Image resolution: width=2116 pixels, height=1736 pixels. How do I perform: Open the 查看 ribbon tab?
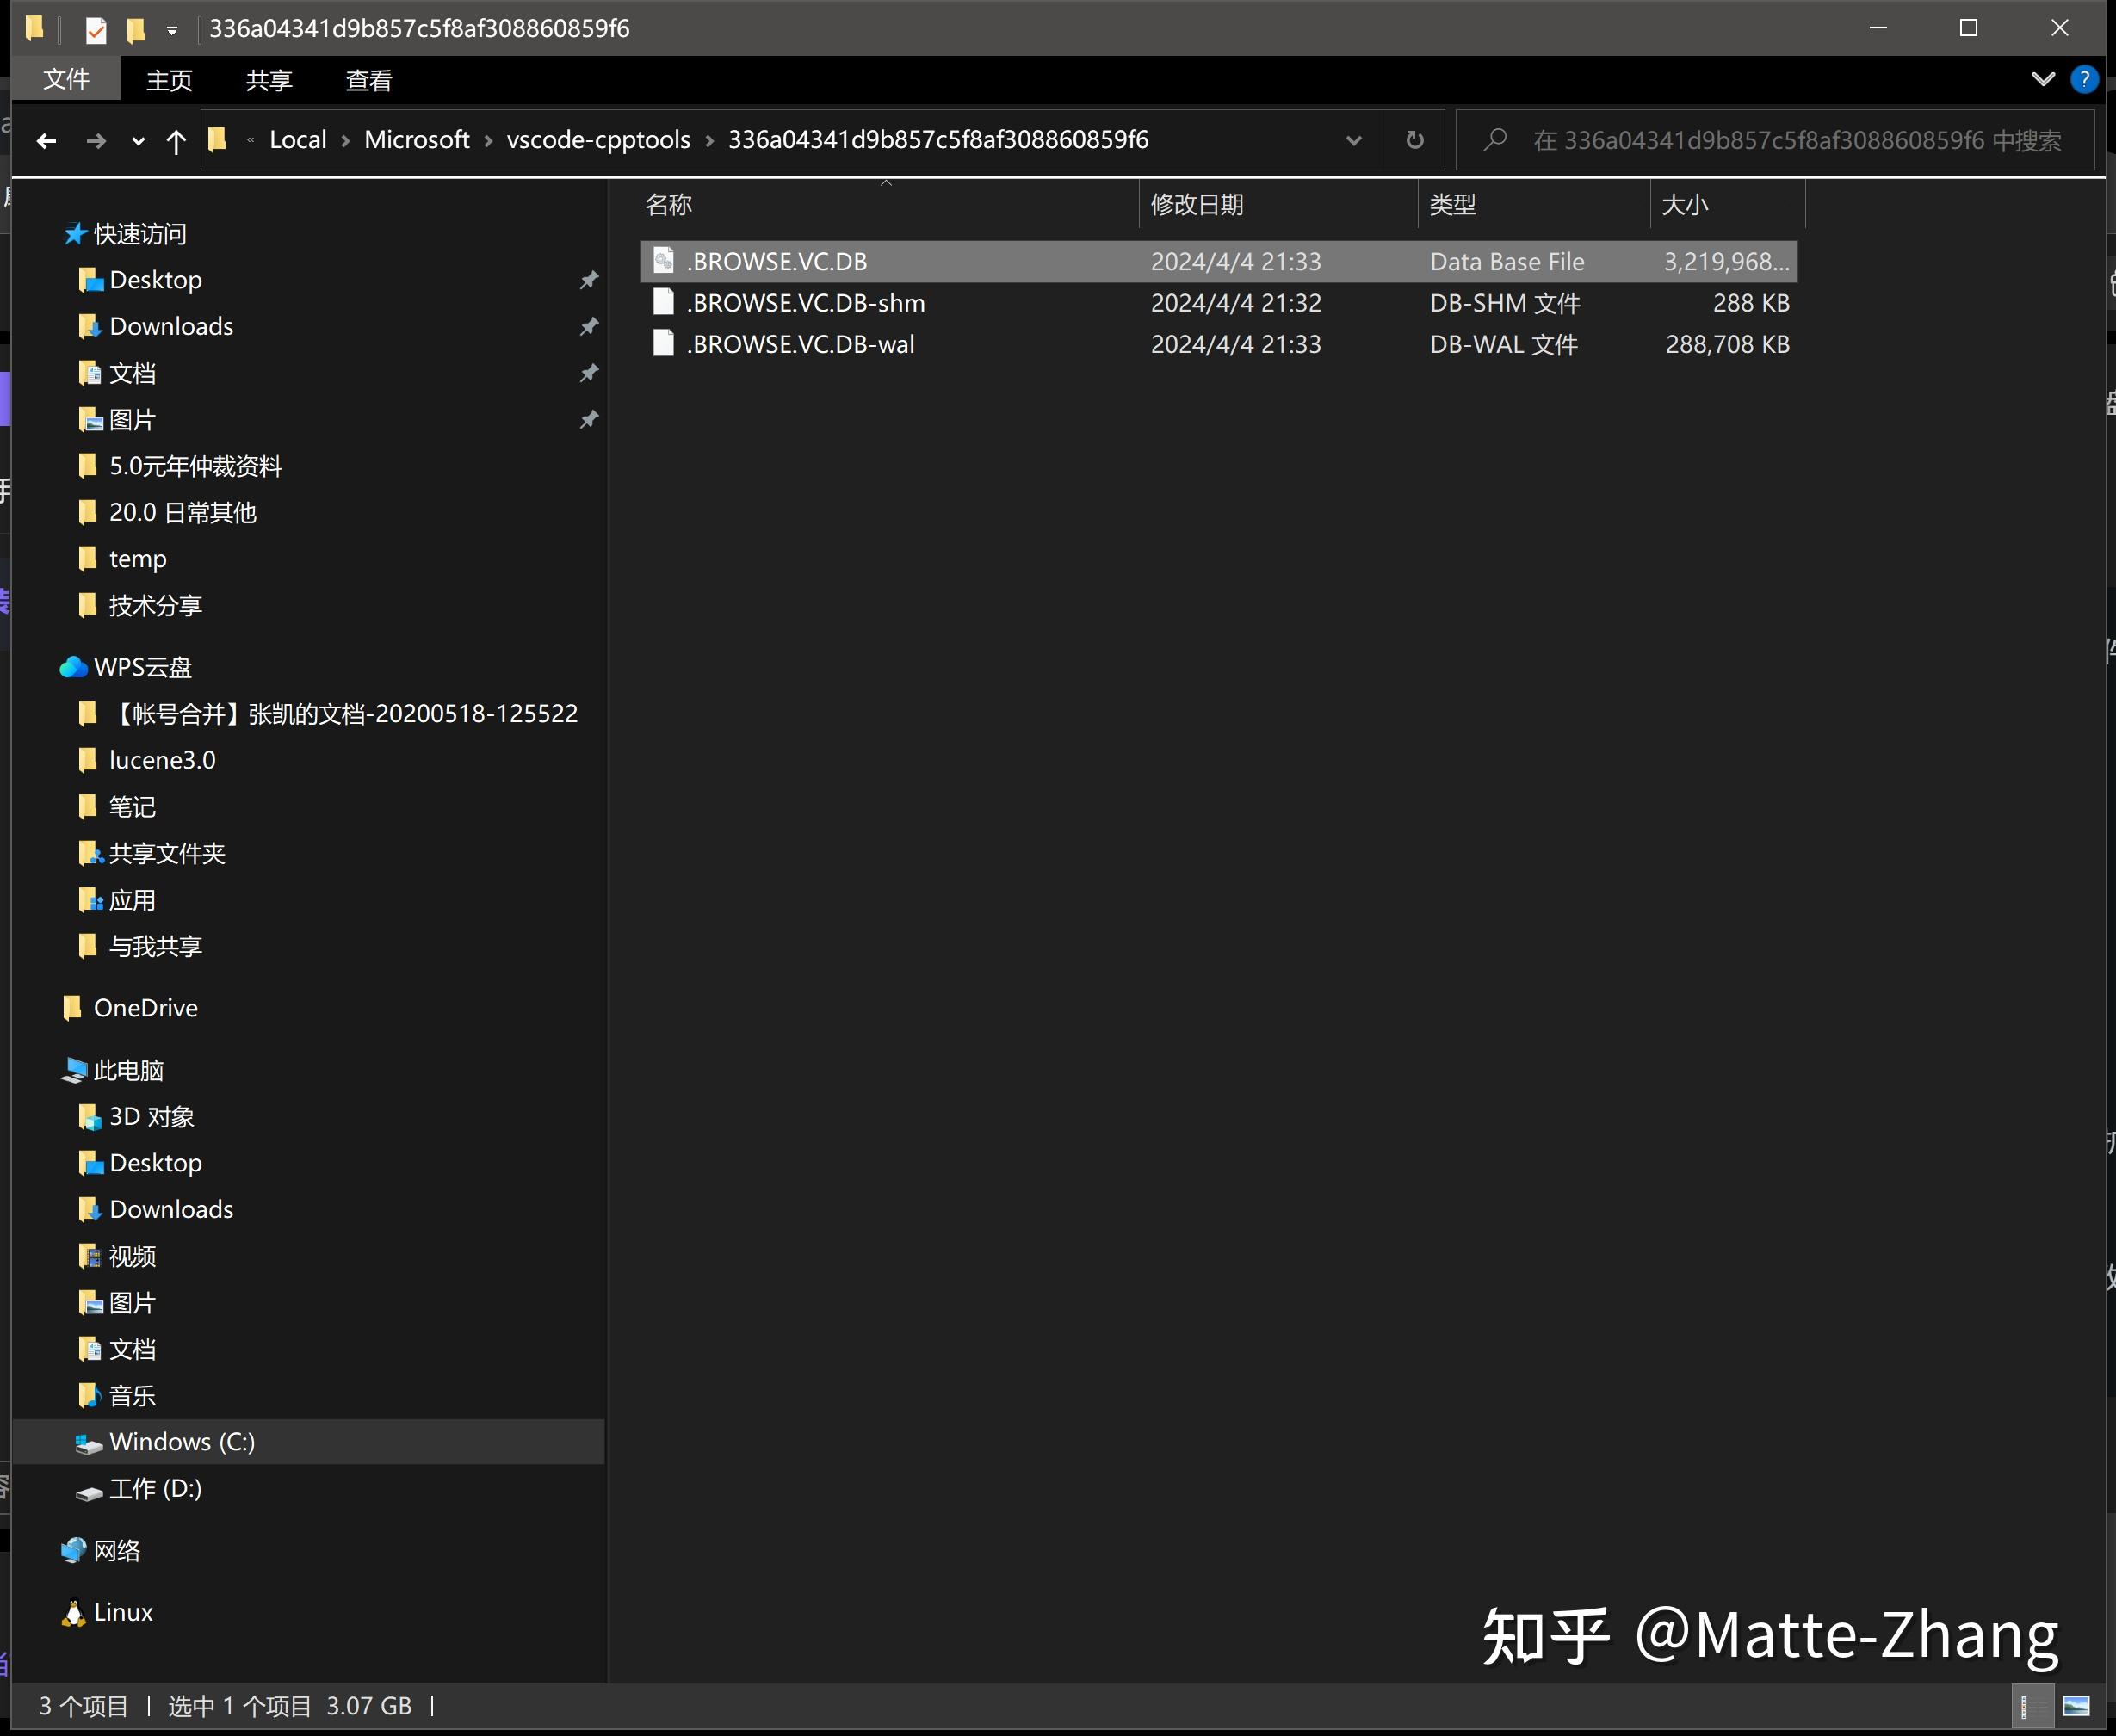367,80
